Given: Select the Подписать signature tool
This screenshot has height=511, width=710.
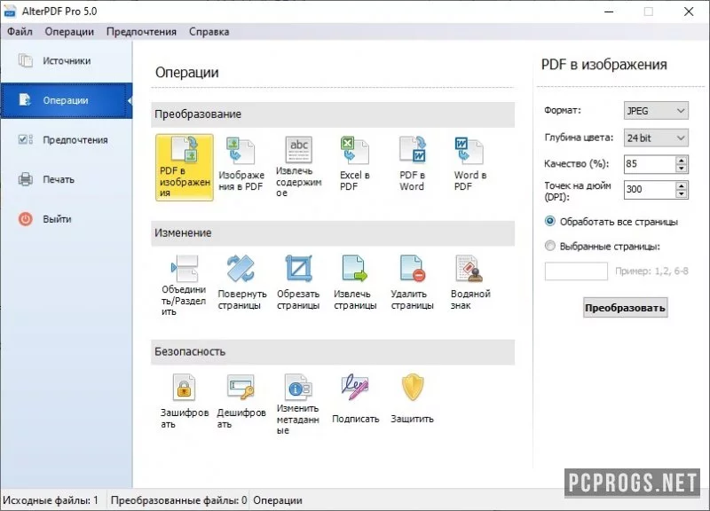Looking at the screenshot, I should point(355,398).
